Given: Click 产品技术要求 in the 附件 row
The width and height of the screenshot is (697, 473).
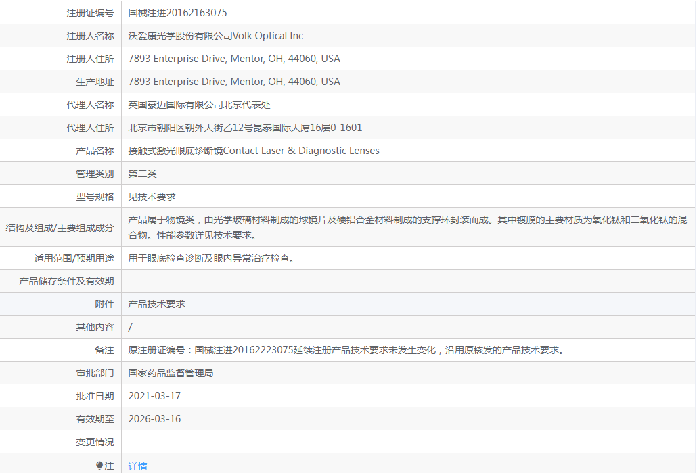Looking at the screenshot, I should 156,304.
